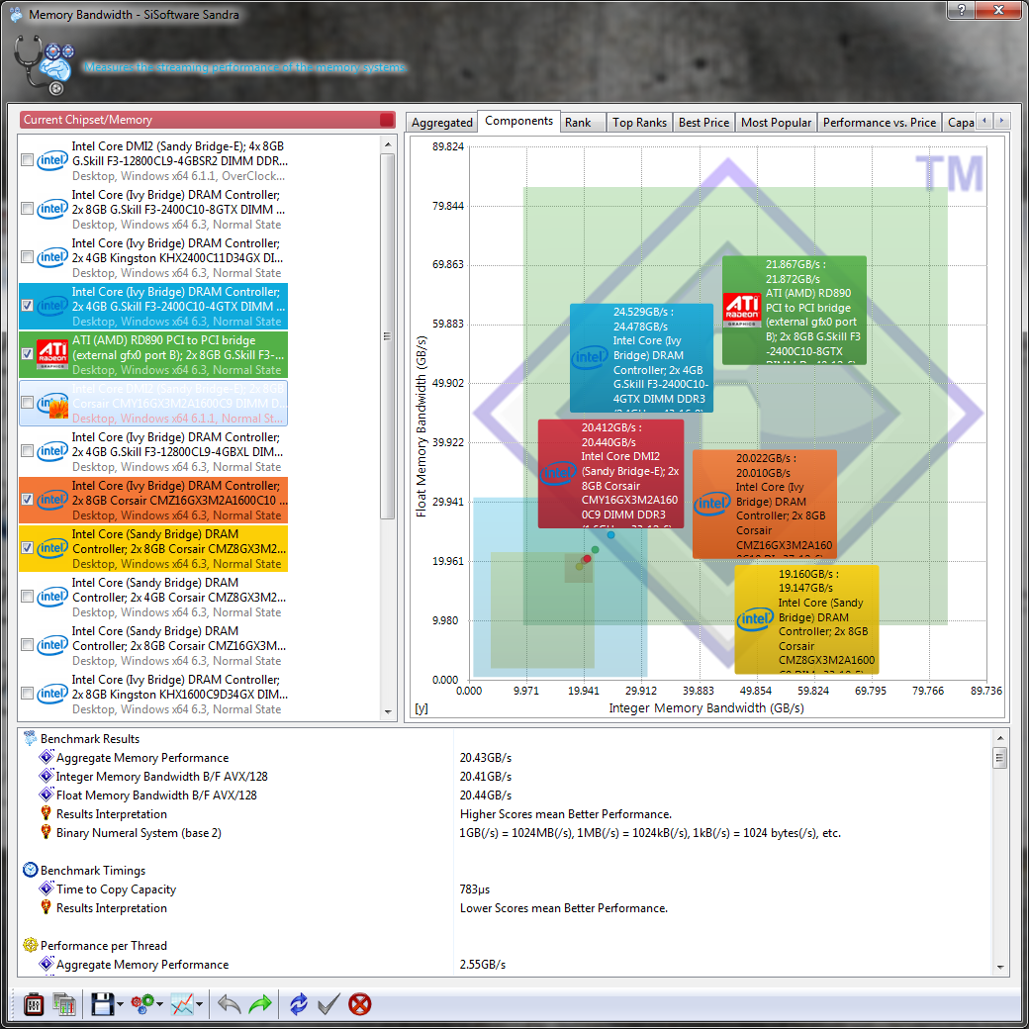Click the gray back arrow icon

pos(229,1004)
